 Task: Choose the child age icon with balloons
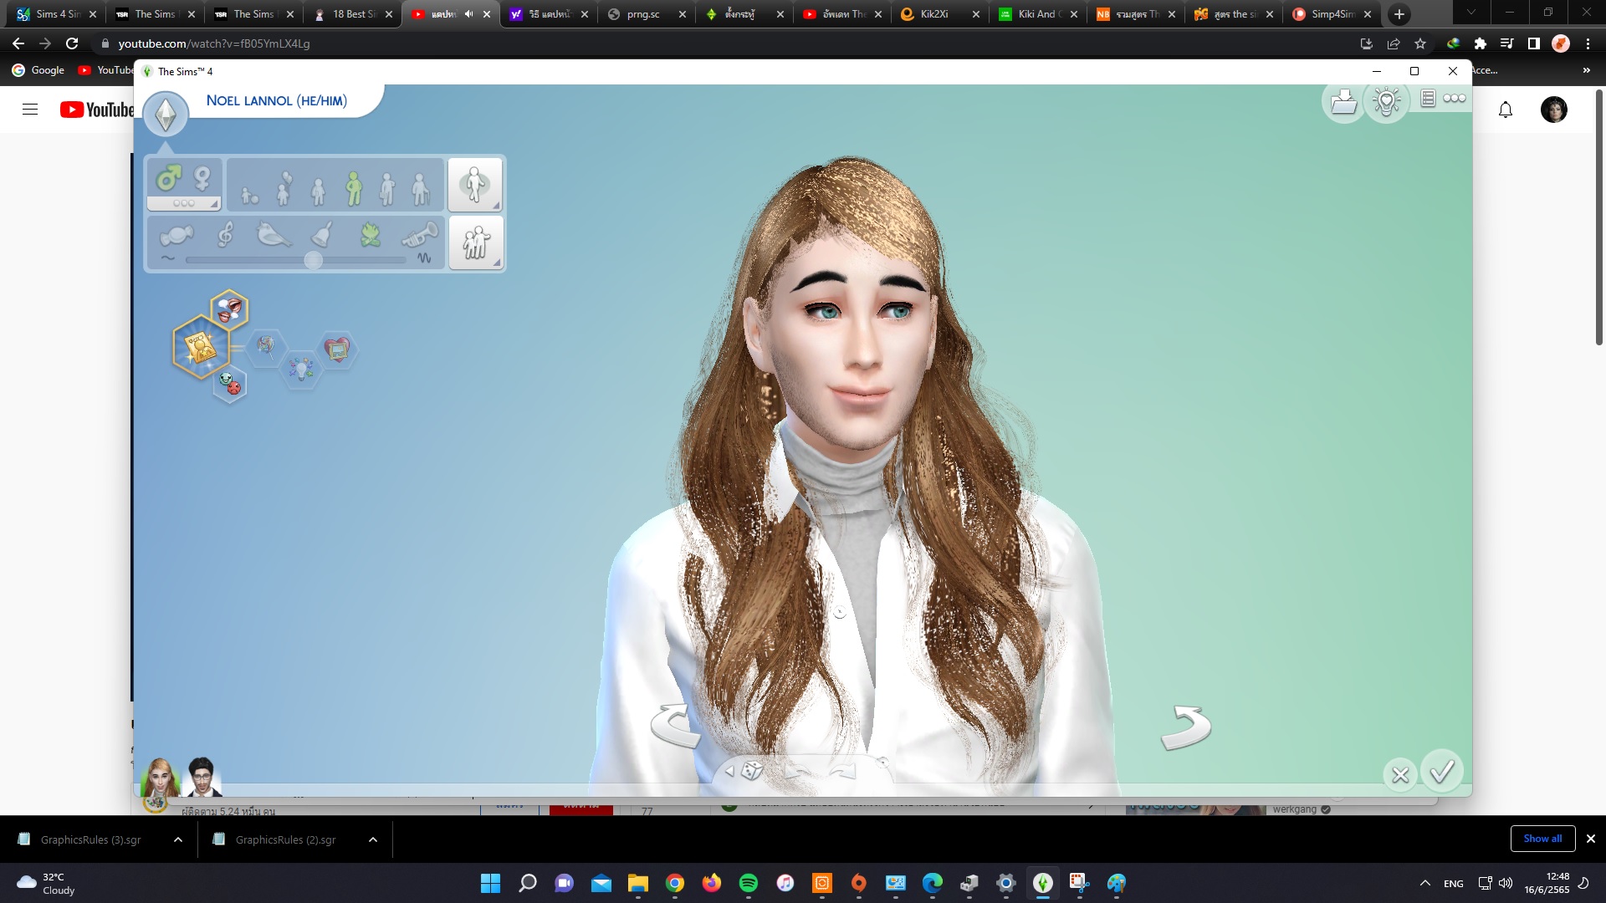point(284,189)
